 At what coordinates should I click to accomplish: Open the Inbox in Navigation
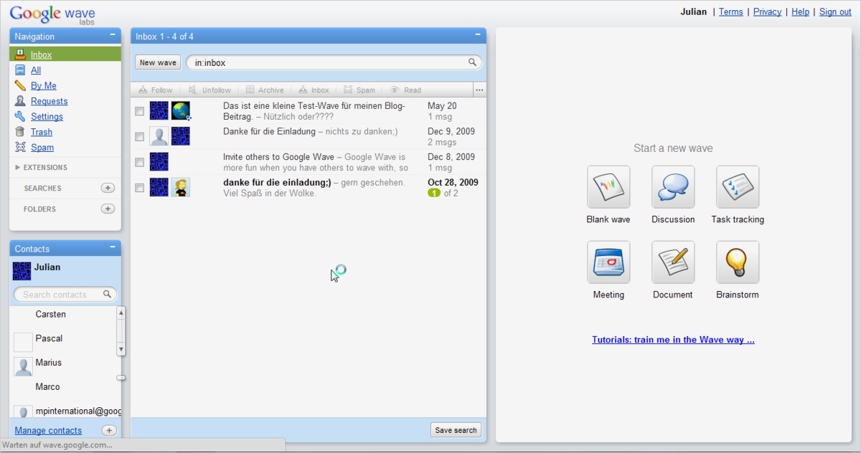point(65,54)
